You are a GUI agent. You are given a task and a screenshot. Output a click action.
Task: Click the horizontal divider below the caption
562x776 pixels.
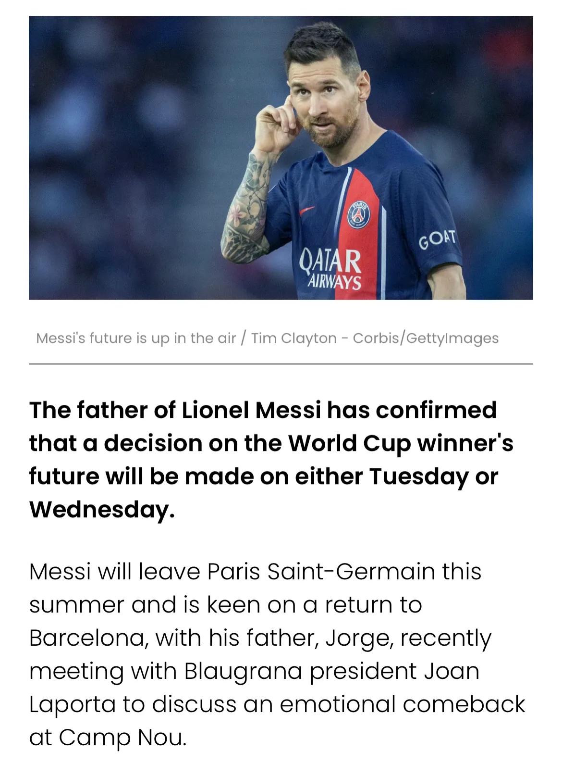coord(281,364)
